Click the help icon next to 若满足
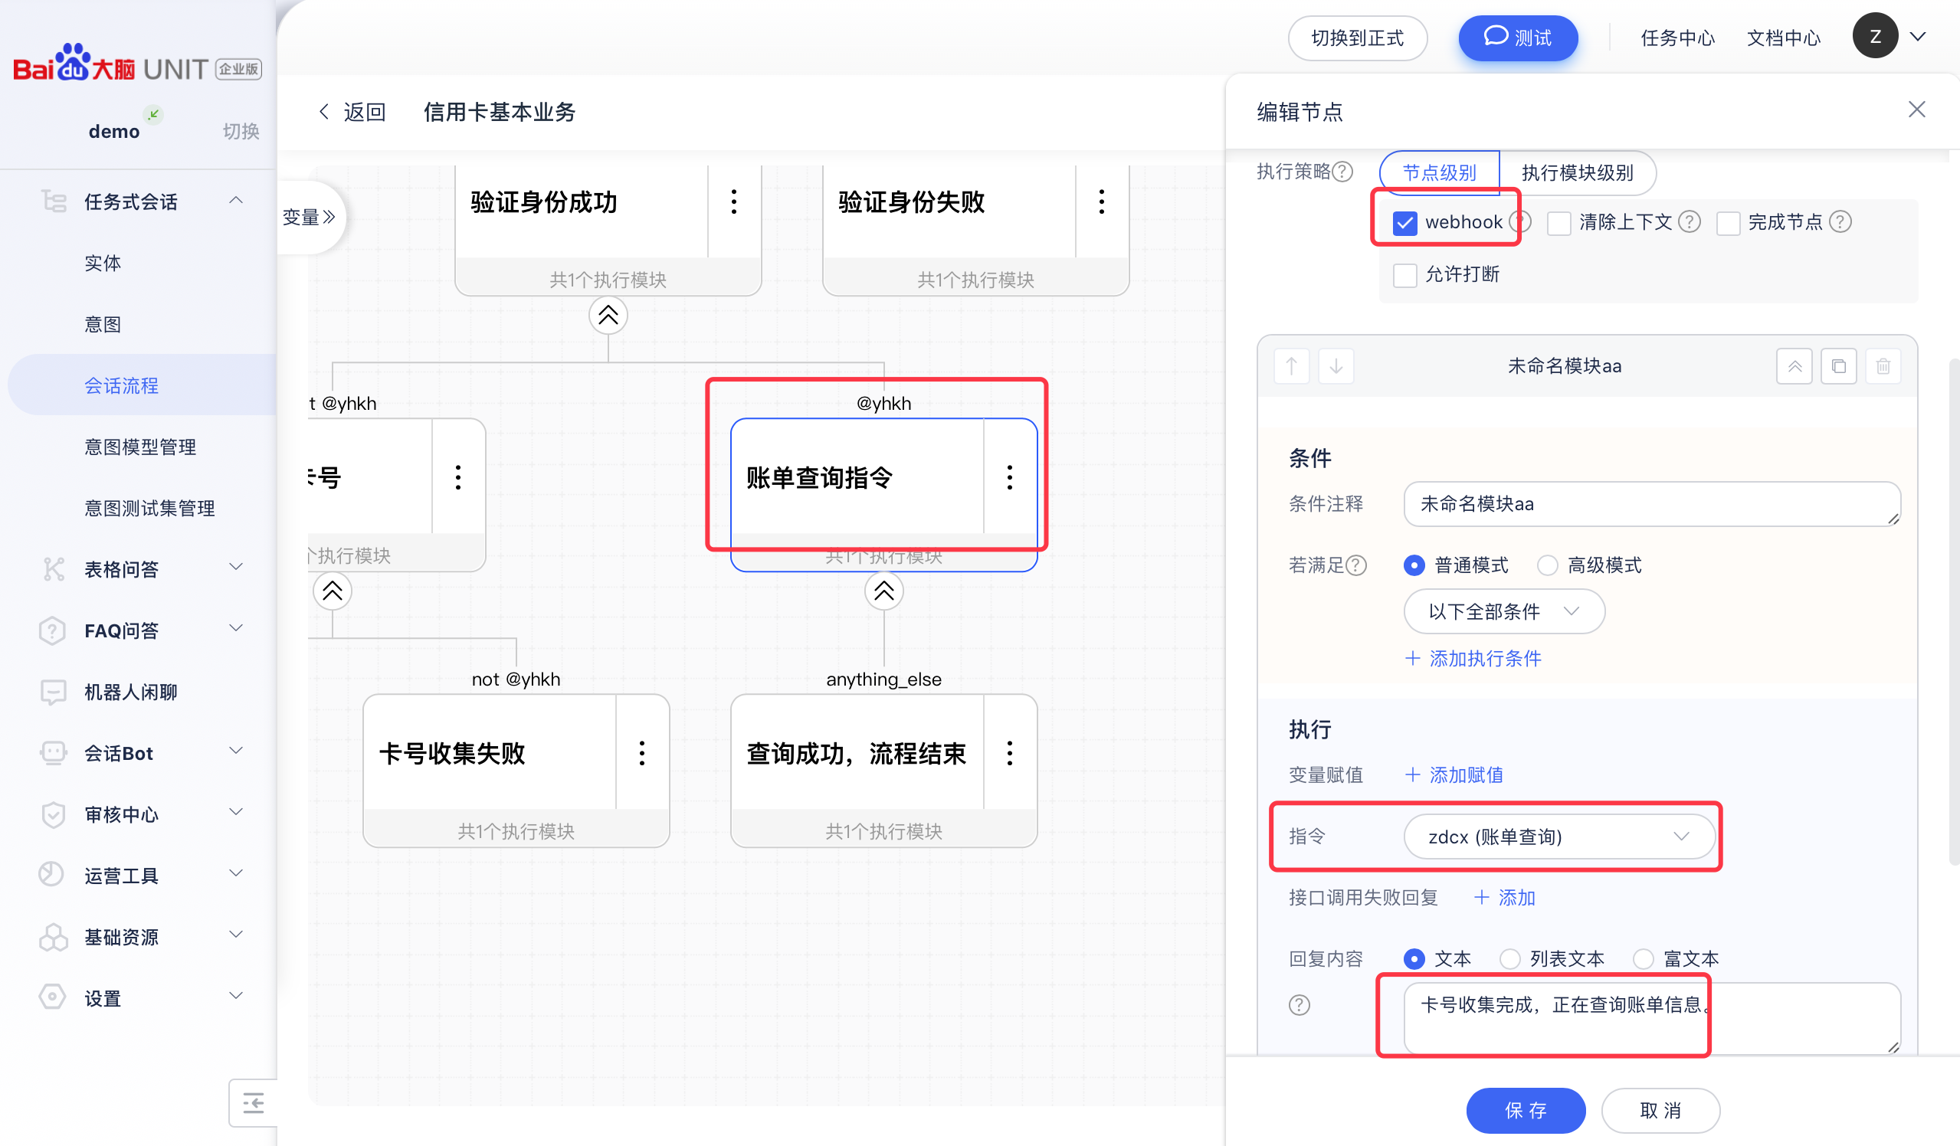The width and height of the screenshot is (1960, 1146). (x=1355, y=565)
